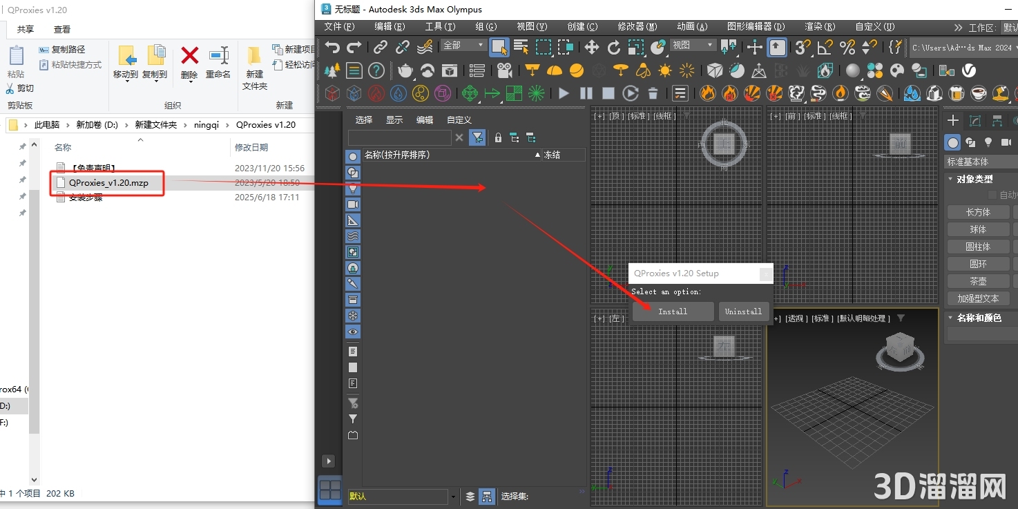Click the trees scatter icon
This screenshot has height=509, width=1018.
coord(332,70)
